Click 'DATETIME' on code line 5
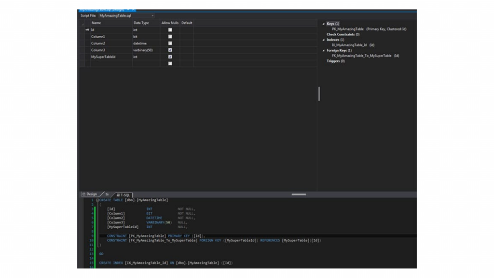 [x=154, y=218]
